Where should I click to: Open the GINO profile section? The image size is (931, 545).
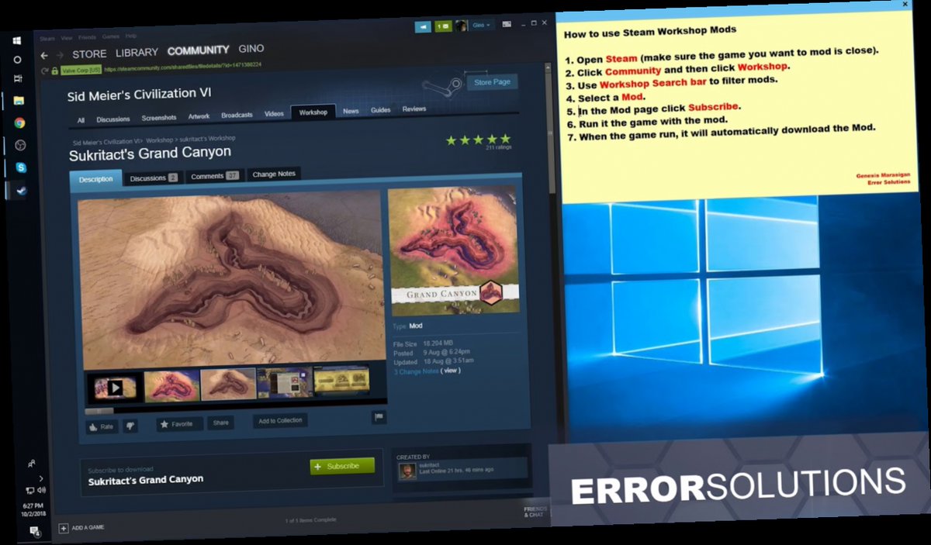(251, 49)
